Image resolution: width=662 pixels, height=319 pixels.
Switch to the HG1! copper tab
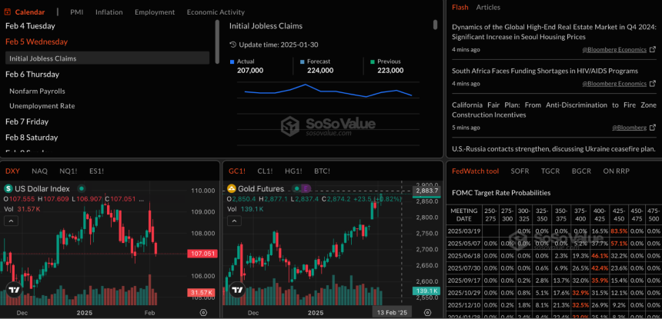(293, 171)
